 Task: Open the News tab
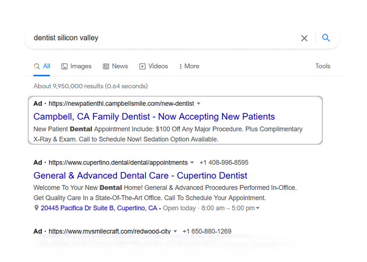click(115, 66)
